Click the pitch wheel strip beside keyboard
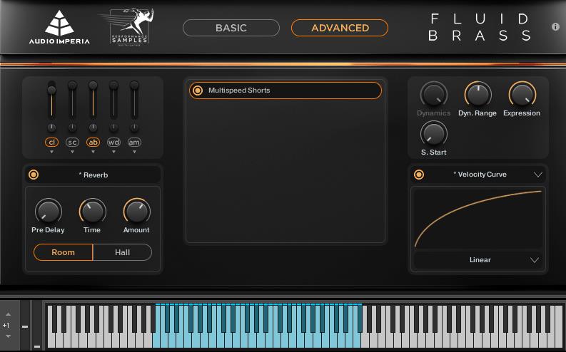This screenshot has width=566, height=352. pos(25,326)
